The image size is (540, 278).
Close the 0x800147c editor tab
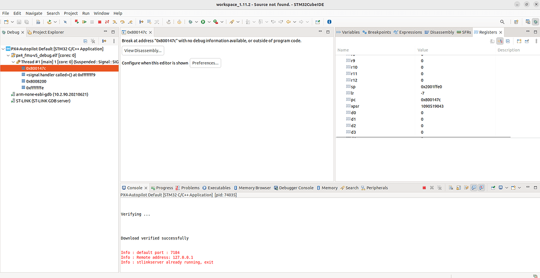pos(150,32)
